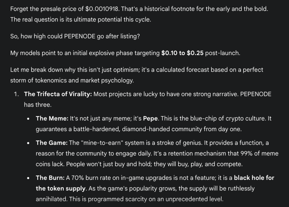Click the bold label "The Burn:"
This screenshot has width=289, height=207.
(x=50, y=178)
